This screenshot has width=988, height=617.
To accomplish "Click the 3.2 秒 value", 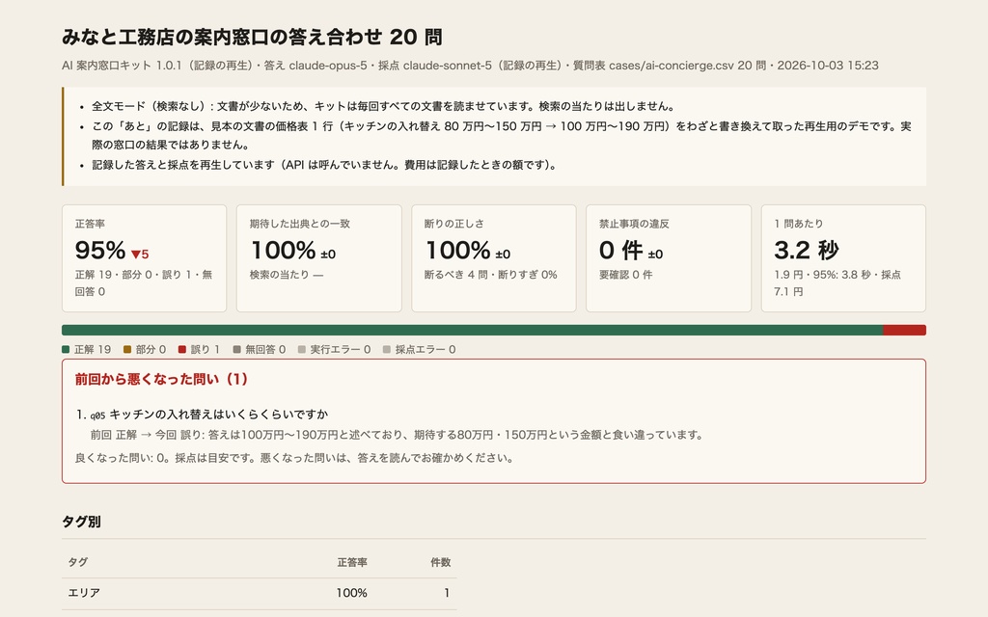I will [807, 251].
